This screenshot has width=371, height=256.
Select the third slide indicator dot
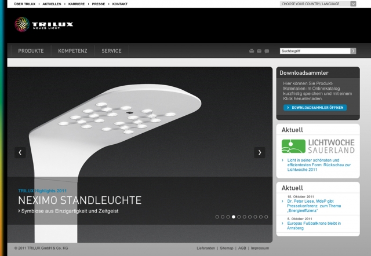click(x=228, y=217)
